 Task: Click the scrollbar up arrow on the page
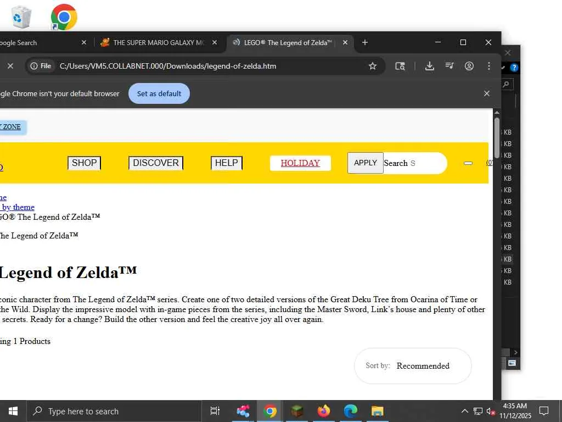click(x=497, y=113)
